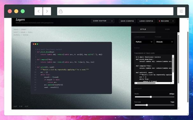The image size is (193, 120).
Task: Click the code window in the preview canvas
Action: 71,68
